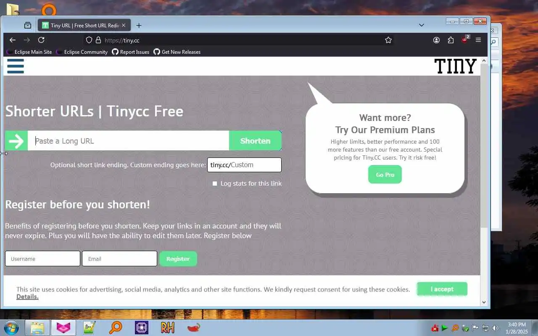Select the Tiny URL browser tab
The width and height of the screenshot is (538, 336).
click(83, 25)
